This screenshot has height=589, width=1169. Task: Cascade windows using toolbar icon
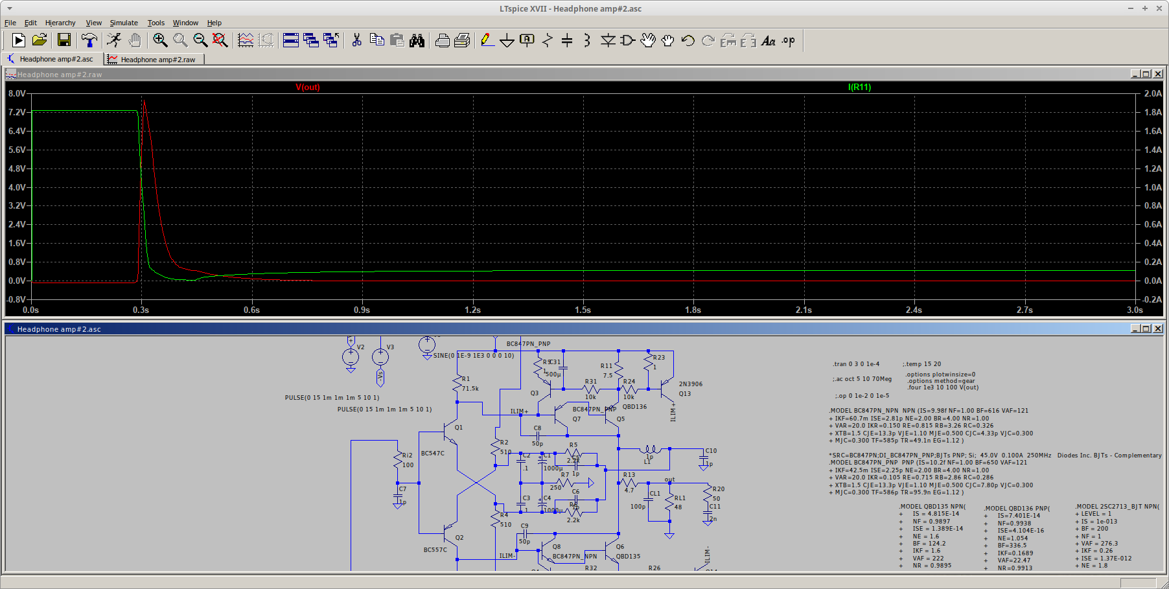311,40
